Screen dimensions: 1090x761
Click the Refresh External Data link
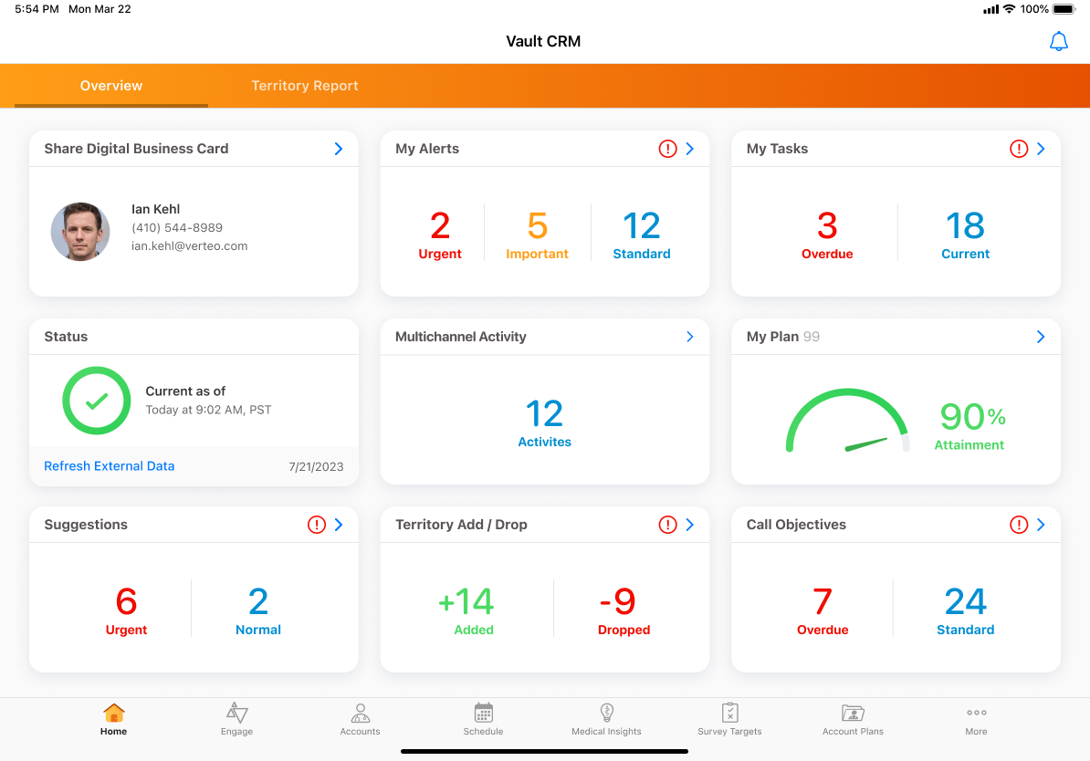coord(110,466)
